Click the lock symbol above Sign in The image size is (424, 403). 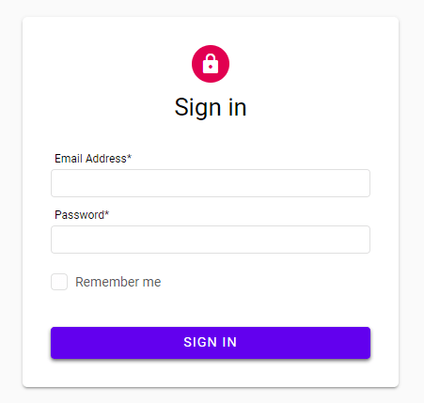pyautogui.click(x=211, y=64)
